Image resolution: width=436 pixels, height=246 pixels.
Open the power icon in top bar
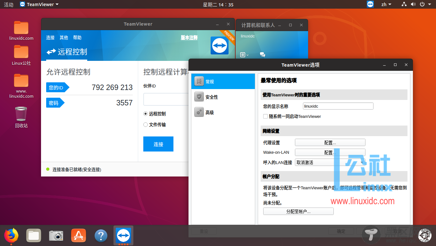tap(422, 4)
